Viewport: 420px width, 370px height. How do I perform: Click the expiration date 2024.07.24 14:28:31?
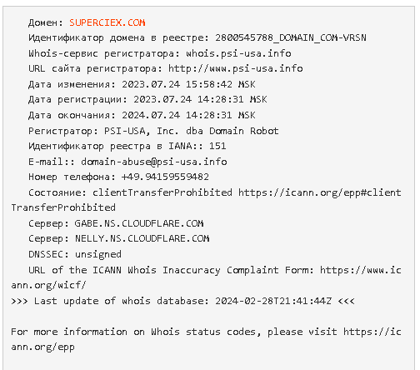177,115
